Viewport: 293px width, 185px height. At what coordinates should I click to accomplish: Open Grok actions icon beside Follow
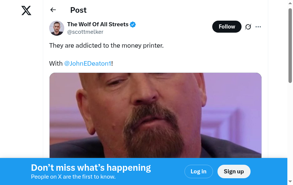248,27
